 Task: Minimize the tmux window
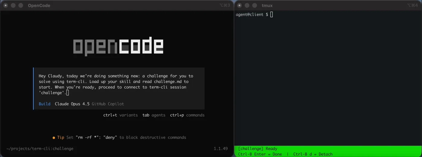247,5
